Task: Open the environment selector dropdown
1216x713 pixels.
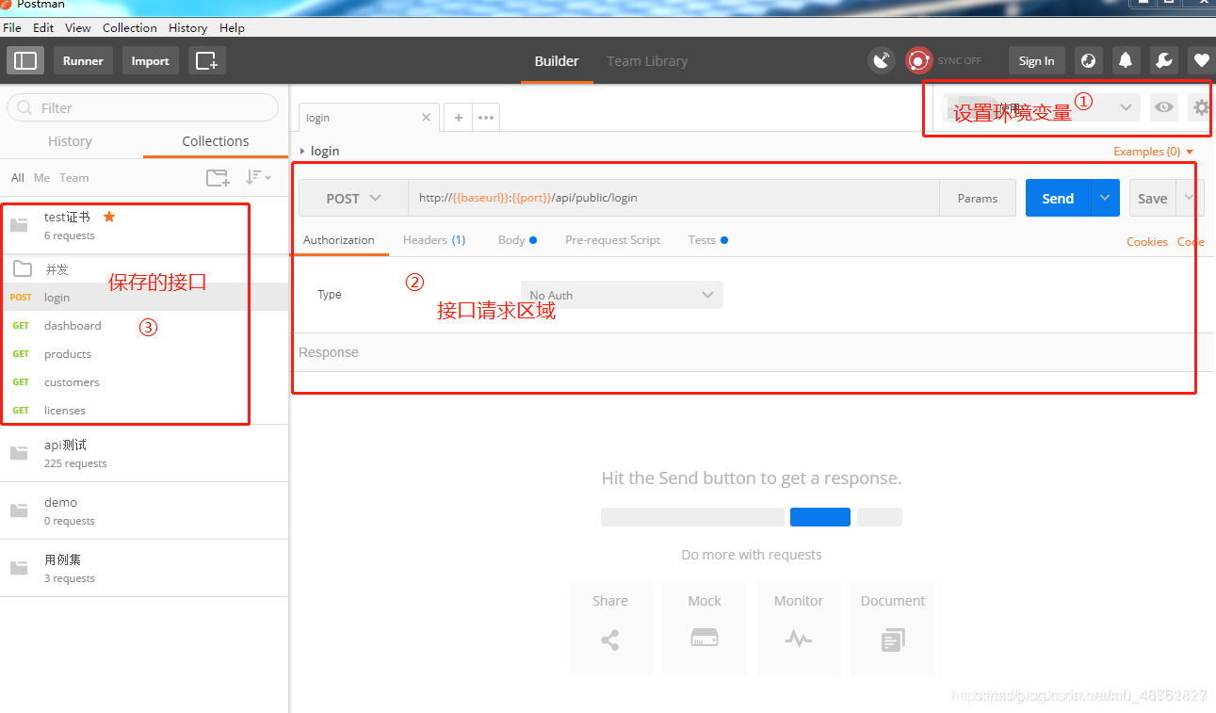Action: coord(1042,107)
